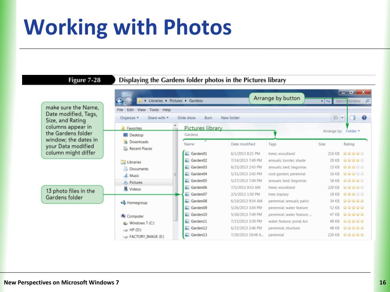Click the Documents library icon
Viewport: 390px width, 292px height.
pos(126,169)
